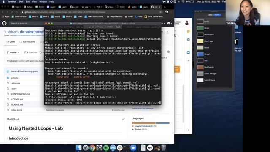This screenshot has width=270, height=152.
Task: Open Terminal from the Dock
Action: (127, 148)
